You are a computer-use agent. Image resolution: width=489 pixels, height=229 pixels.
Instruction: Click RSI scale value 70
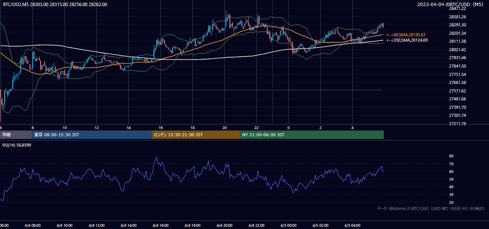coord(451,164)
